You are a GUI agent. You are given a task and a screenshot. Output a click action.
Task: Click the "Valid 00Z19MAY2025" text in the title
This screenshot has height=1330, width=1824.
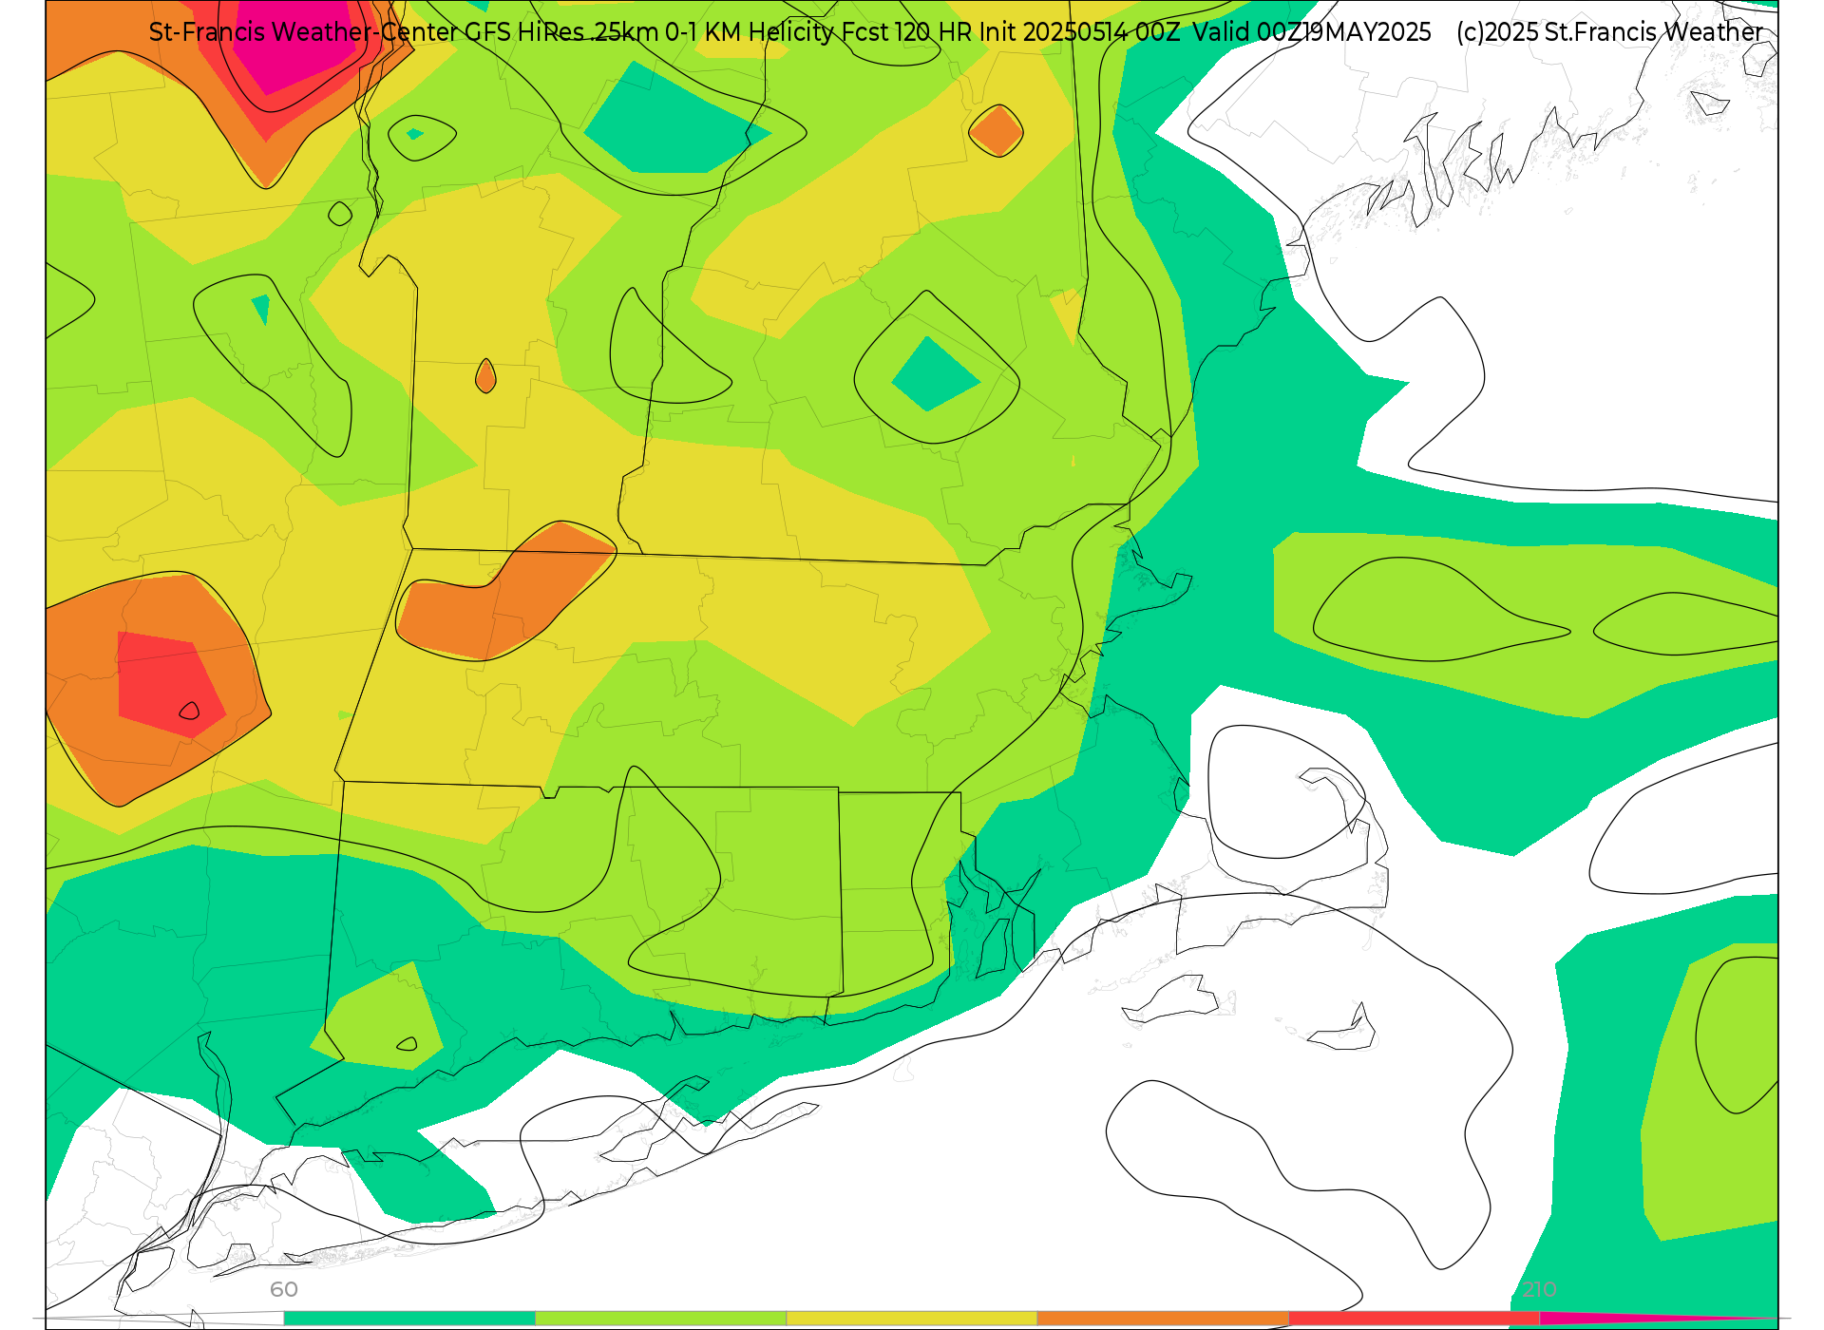(x=1312, y=32)
